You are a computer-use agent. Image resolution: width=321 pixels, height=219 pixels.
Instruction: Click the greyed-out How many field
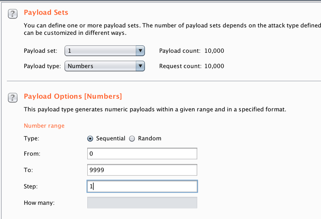point(142,203)
